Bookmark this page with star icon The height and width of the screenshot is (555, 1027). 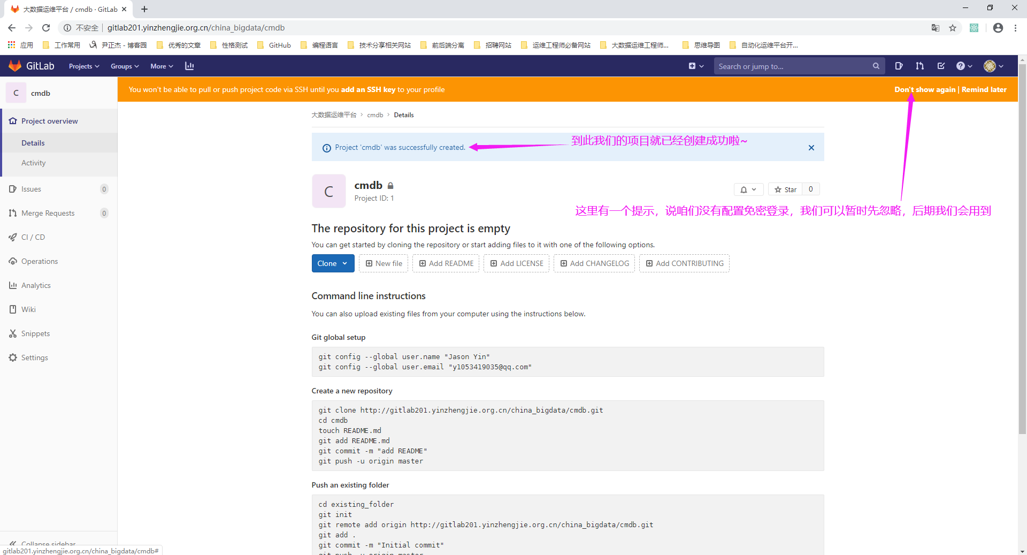click(x=953, y=28)
